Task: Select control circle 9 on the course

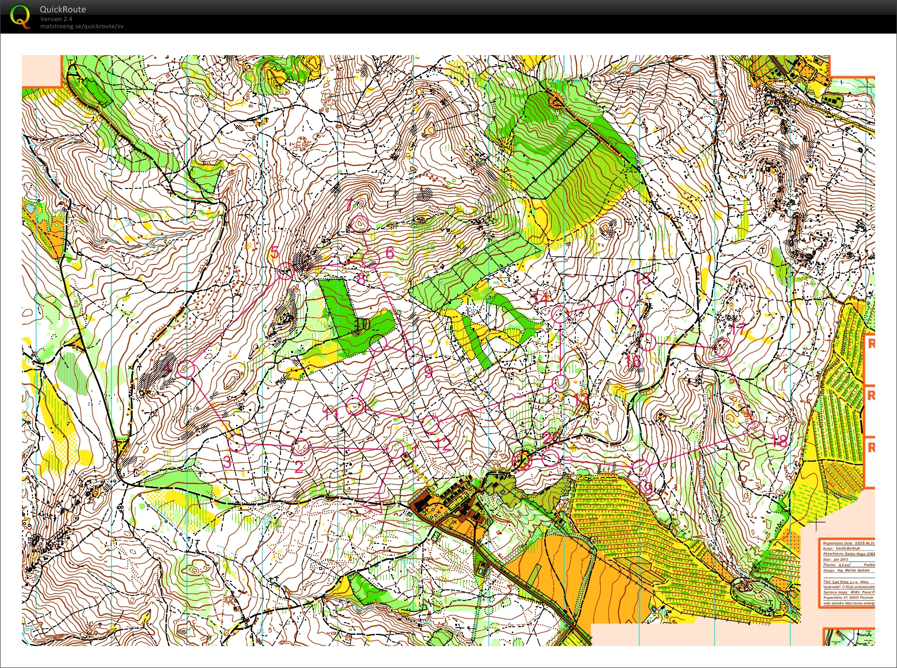Action: 414,354
